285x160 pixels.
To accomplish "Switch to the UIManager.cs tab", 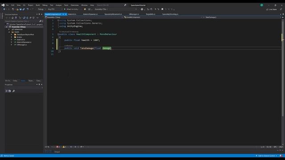I will coord(134,14).
